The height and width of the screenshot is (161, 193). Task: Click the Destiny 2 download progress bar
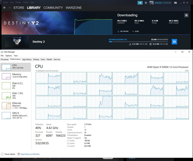(138, 42)
